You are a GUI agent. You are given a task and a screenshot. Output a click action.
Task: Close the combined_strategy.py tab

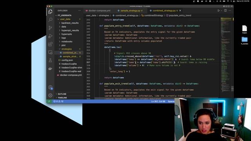[x=180, y=11]
